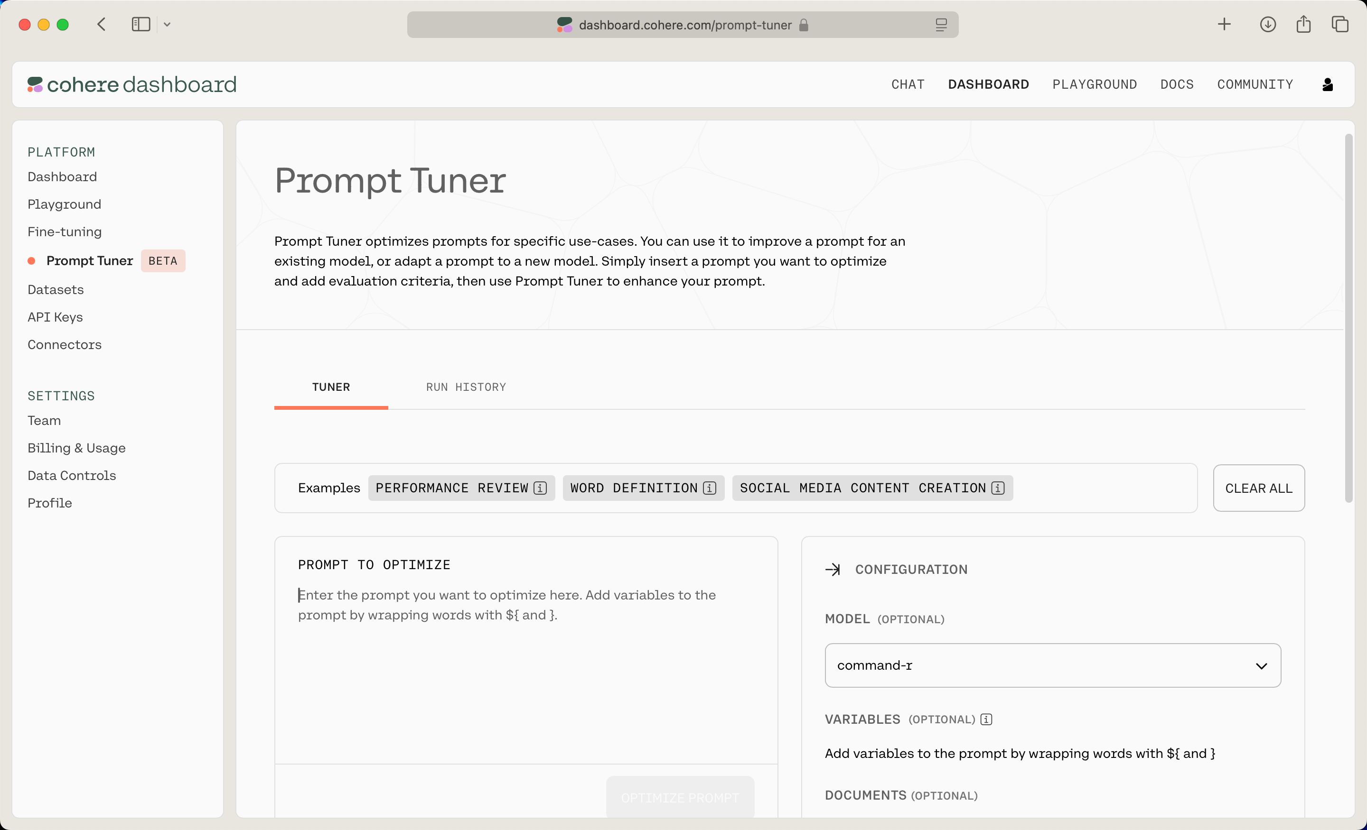Switch to the TUNER tab
1367x830 pixels.
331,387
